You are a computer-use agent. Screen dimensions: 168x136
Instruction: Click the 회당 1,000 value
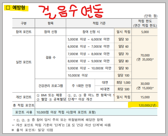tap(123, 83)
